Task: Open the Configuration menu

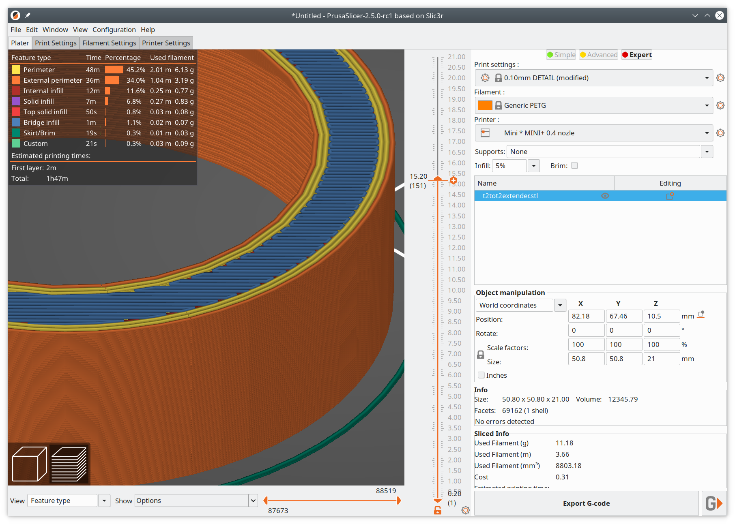Action: click(114, 30)
